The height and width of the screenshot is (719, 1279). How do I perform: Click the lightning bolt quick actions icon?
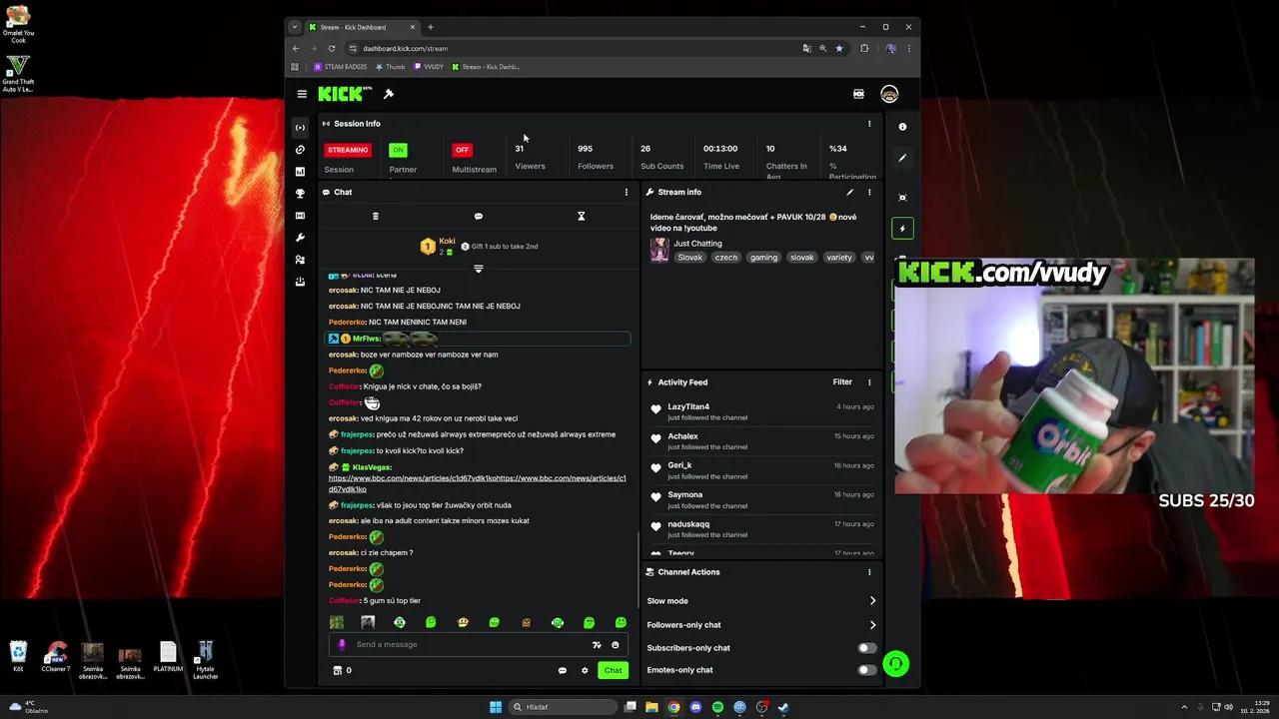click(902, 229)
